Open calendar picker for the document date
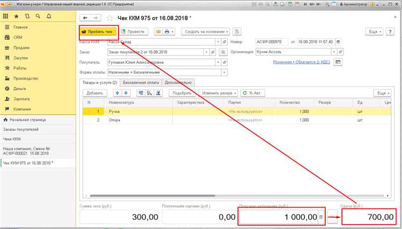The height and width of the screenshot is (229, 402). pyautogui.click(x=338, y=42)
